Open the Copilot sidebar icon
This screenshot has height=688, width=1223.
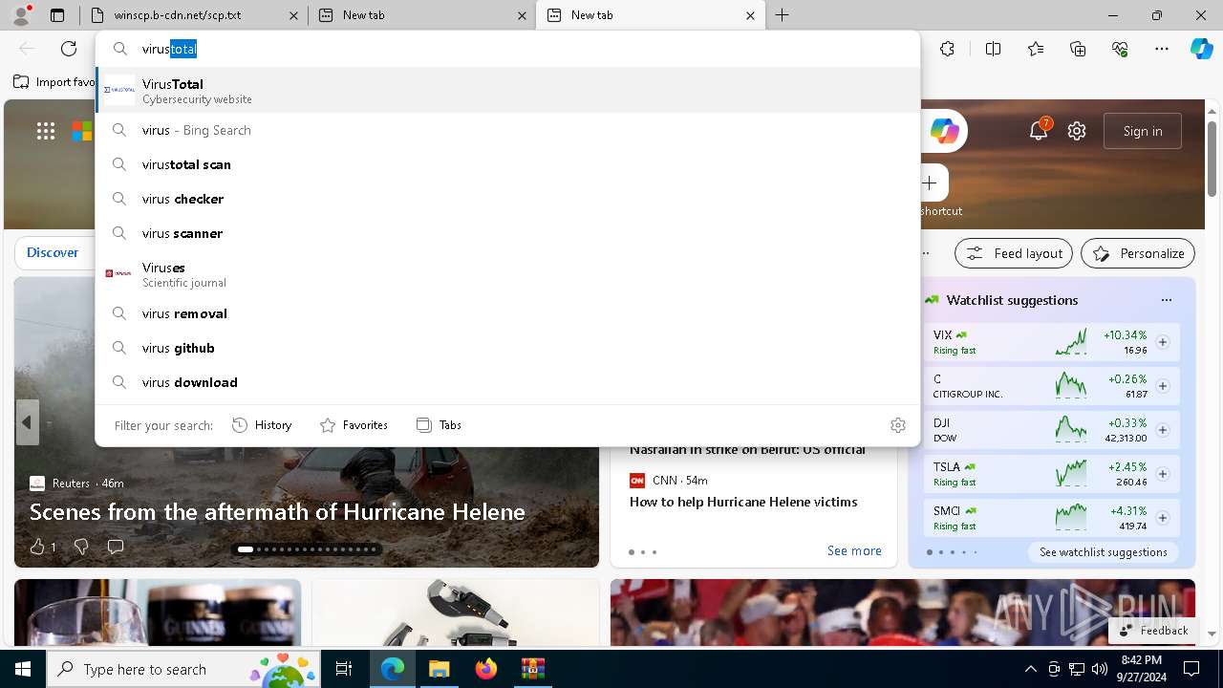pyautogui.click(x=1201, y=49)
